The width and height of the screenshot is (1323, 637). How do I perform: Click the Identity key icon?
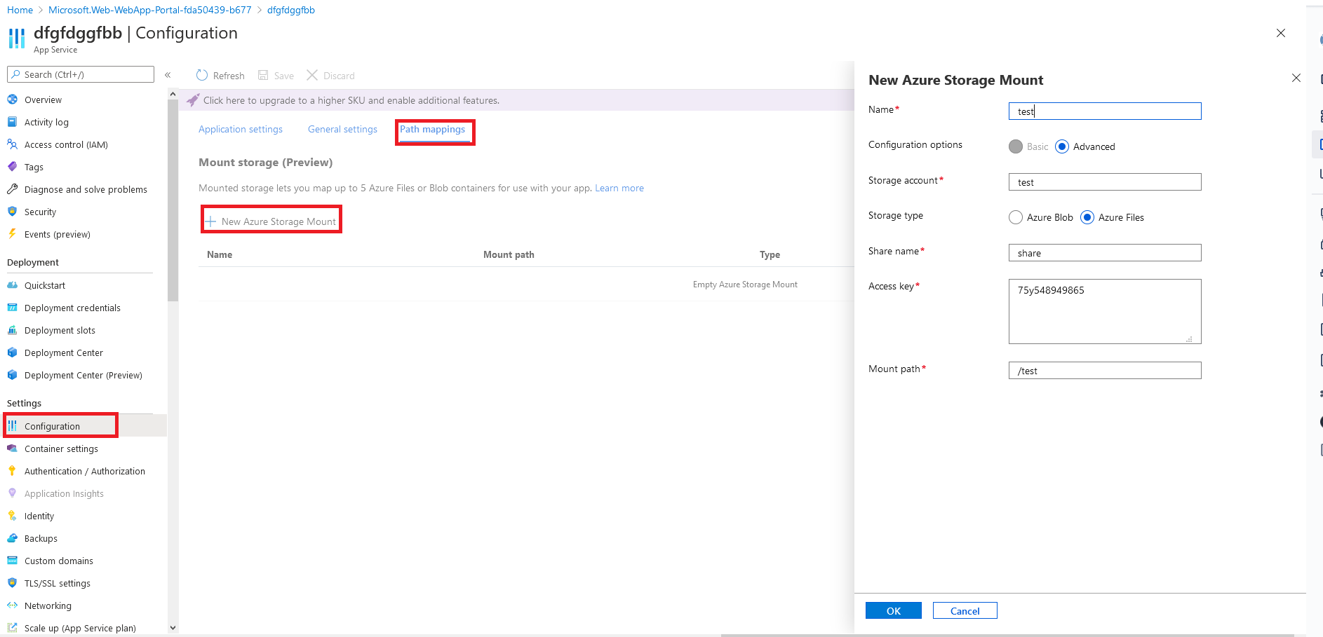click(13, 516)
